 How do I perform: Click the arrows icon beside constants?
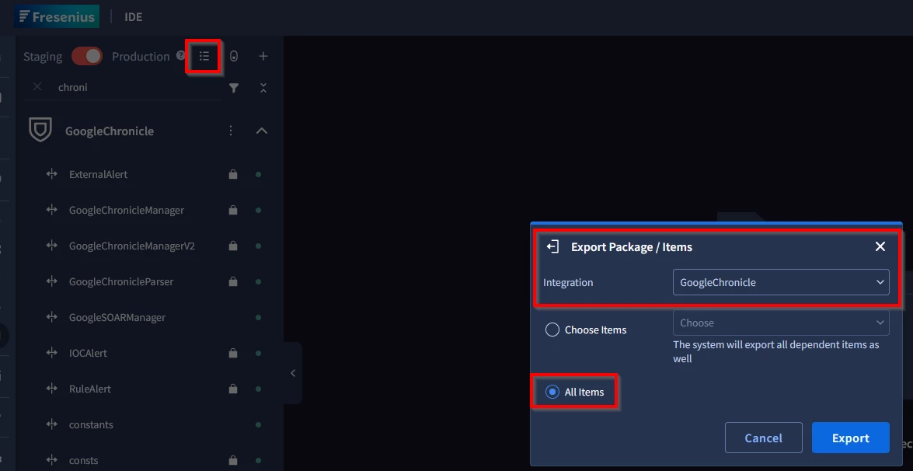[x=52, y=424]
